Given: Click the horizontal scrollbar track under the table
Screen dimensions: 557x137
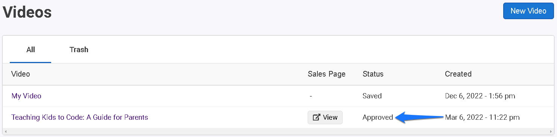Looking at the screenshot, I should [278, 131].
